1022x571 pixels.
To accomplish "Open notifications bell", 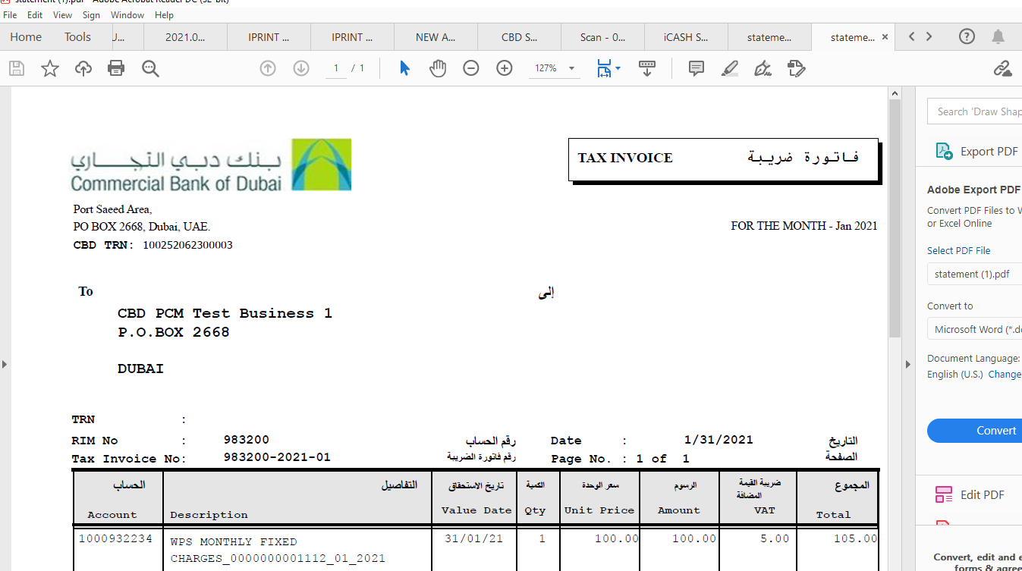I will click(x=998, y=36).
